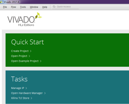Click the arrow after Open Example Project
The image size is (129, 104).
41,61
